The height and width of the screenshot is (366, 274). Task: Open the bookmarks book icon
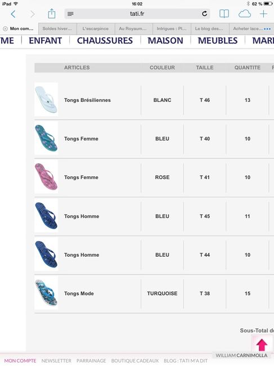[x=224, y=14]
